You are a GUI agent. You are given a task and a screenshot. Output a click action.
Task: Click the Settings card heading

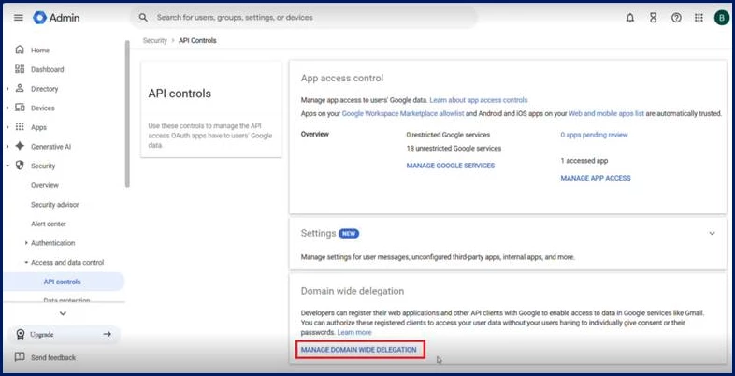(318, 233)
